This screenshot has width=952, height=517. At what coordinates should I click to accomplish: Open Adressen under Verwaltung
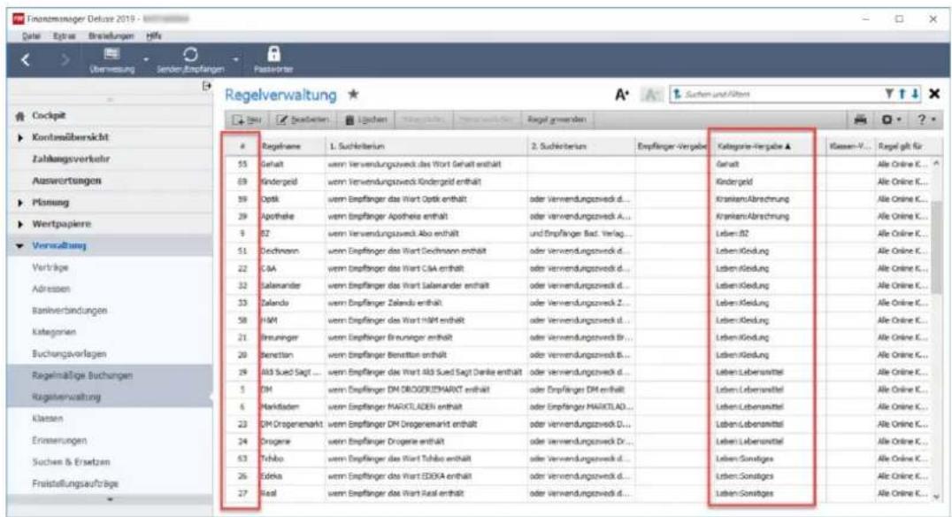[x=51, y=289]
